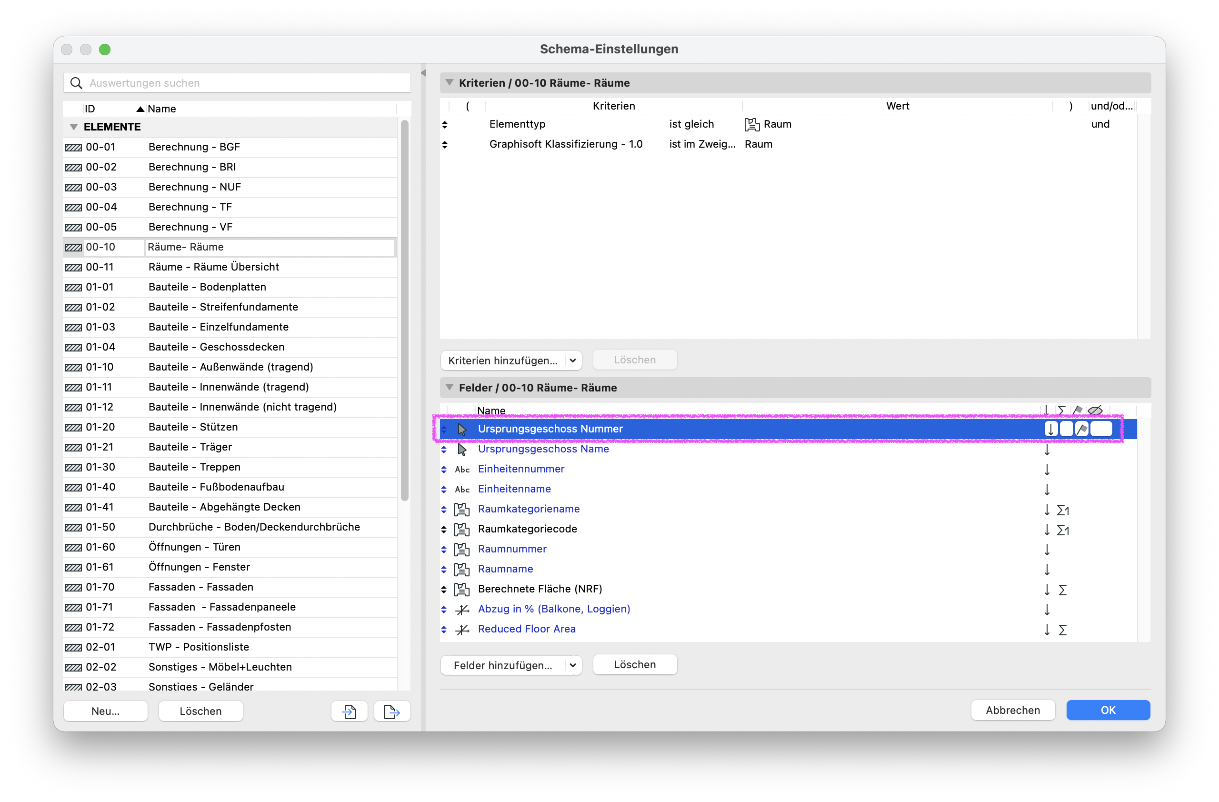Viewport: 1219px width, 802px height.
Task: Toggle sort order on Ursprungsgeschoss Nummer row
Action: pyautogui.click(x=1051, y=429)
